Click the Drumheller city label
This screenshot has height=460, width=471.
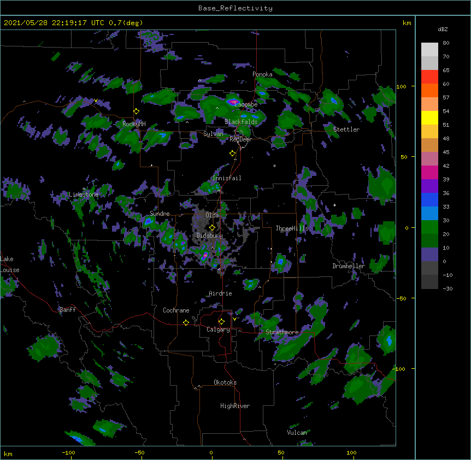pos(349,266)
